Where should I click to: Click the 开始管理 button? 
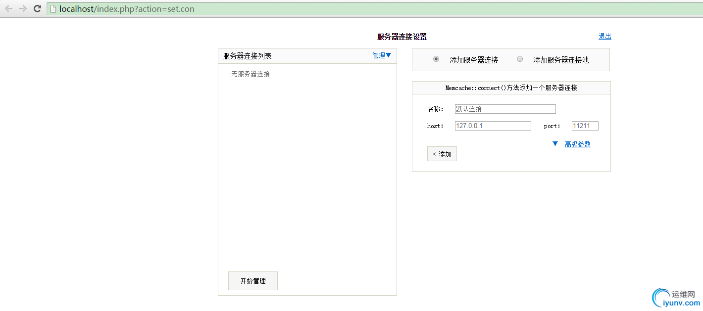point(252,280)
